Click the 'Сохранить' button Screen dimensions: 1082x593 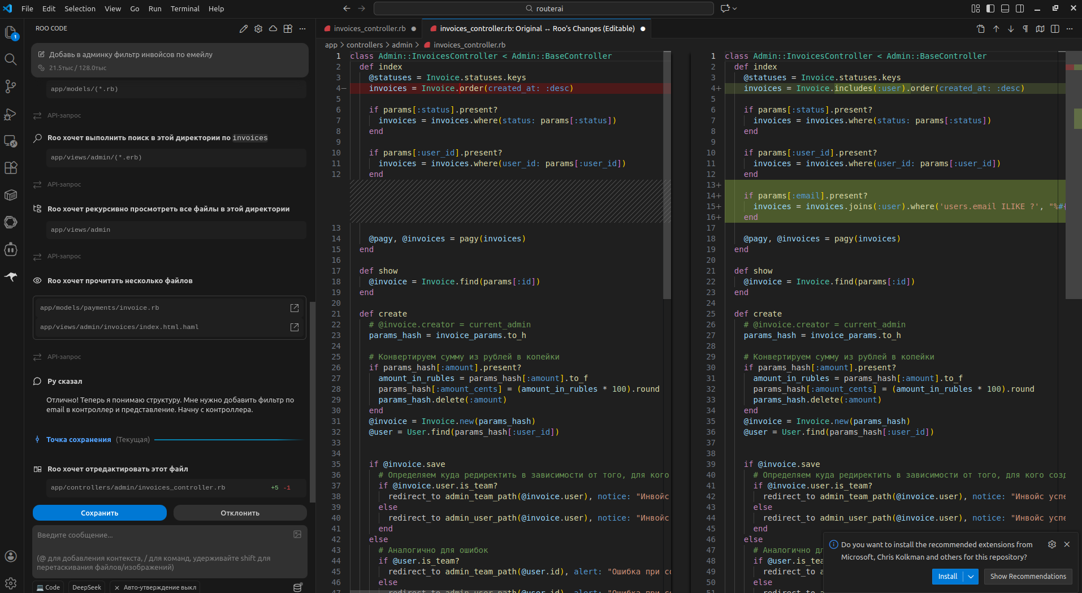click(99, 513)
